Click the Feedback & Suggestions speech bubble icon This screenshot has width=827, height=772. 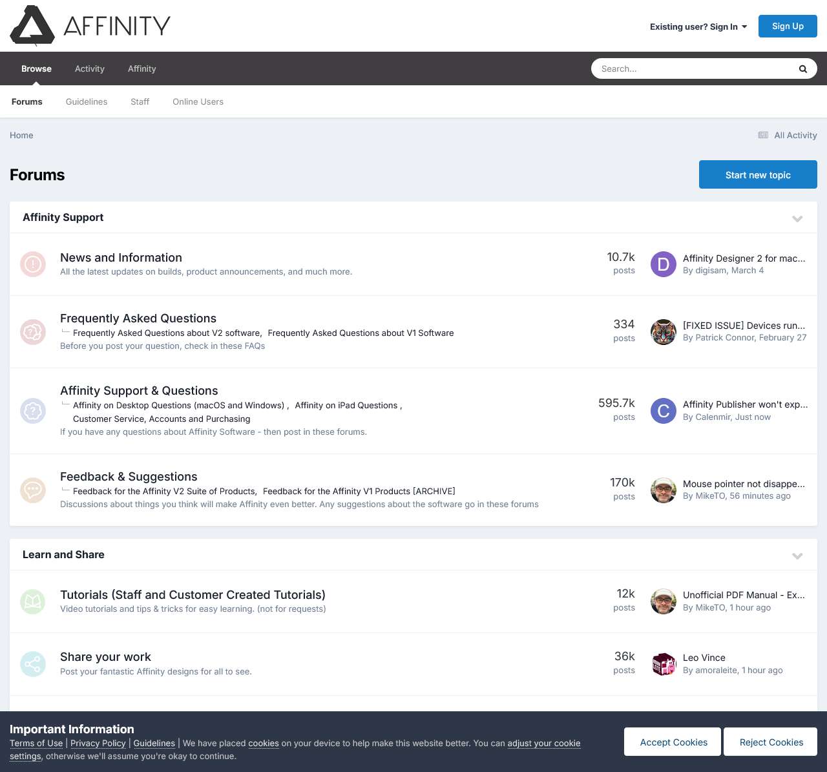pyautogui.click(x=33, y=490)
